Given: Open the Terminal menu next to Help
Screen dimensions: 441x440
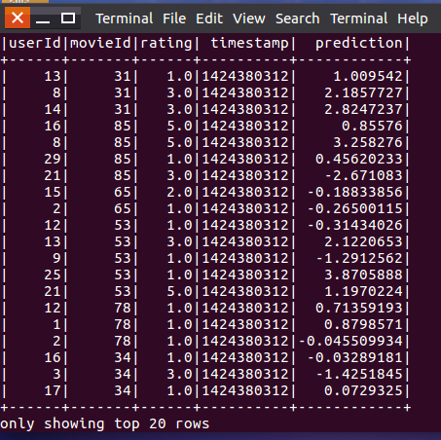Looking at the screenshot, I should click(359, 18).
